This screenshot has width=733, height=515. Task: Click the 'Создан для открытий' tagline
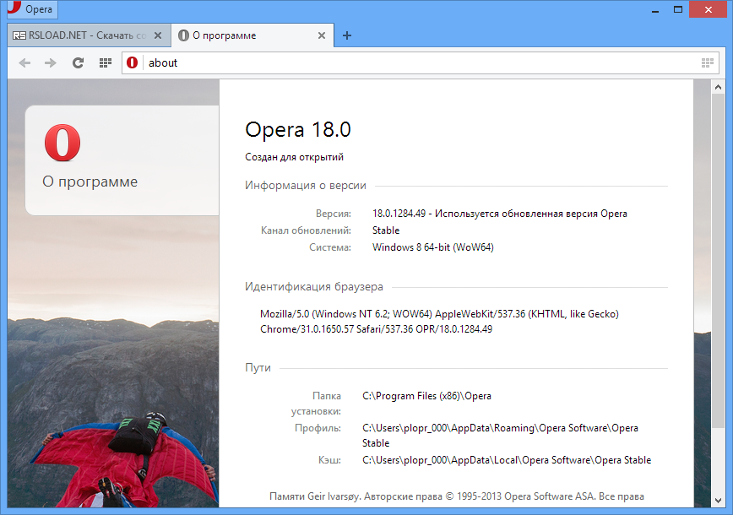[294, 157]
